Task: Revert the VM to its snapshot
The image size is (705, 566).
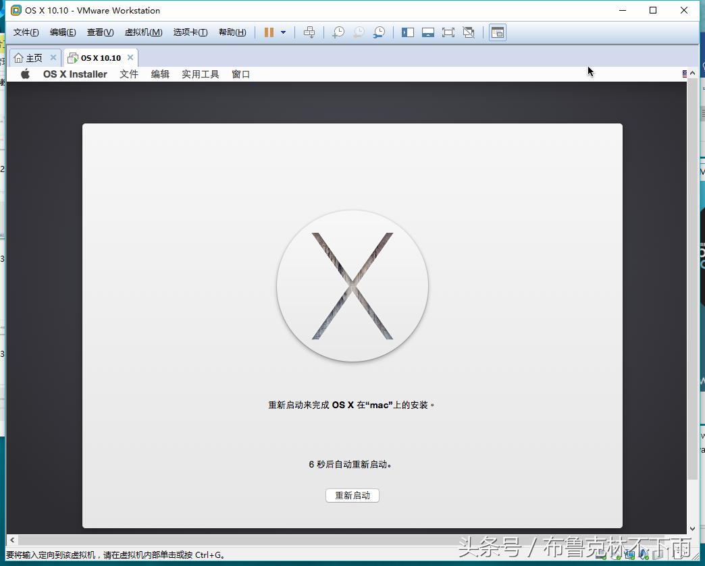Action: (x=359, y=32)
